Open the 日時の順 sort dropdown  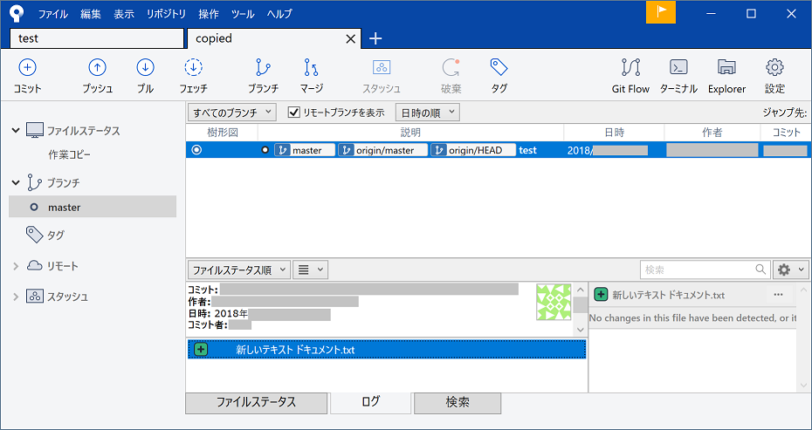426,113
